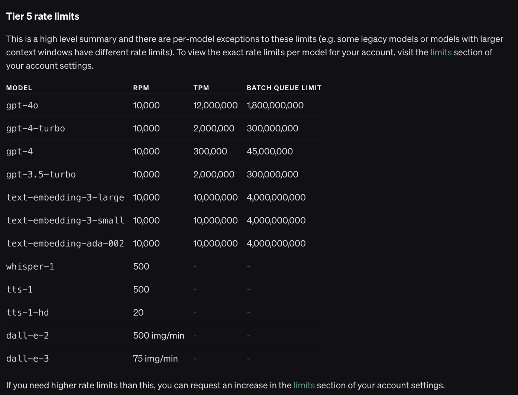The width and height of the screenshot is (518, 395).
Task: Click the 1,800,000,000 batch limit for gpt-4o
Action: (275, 105)
